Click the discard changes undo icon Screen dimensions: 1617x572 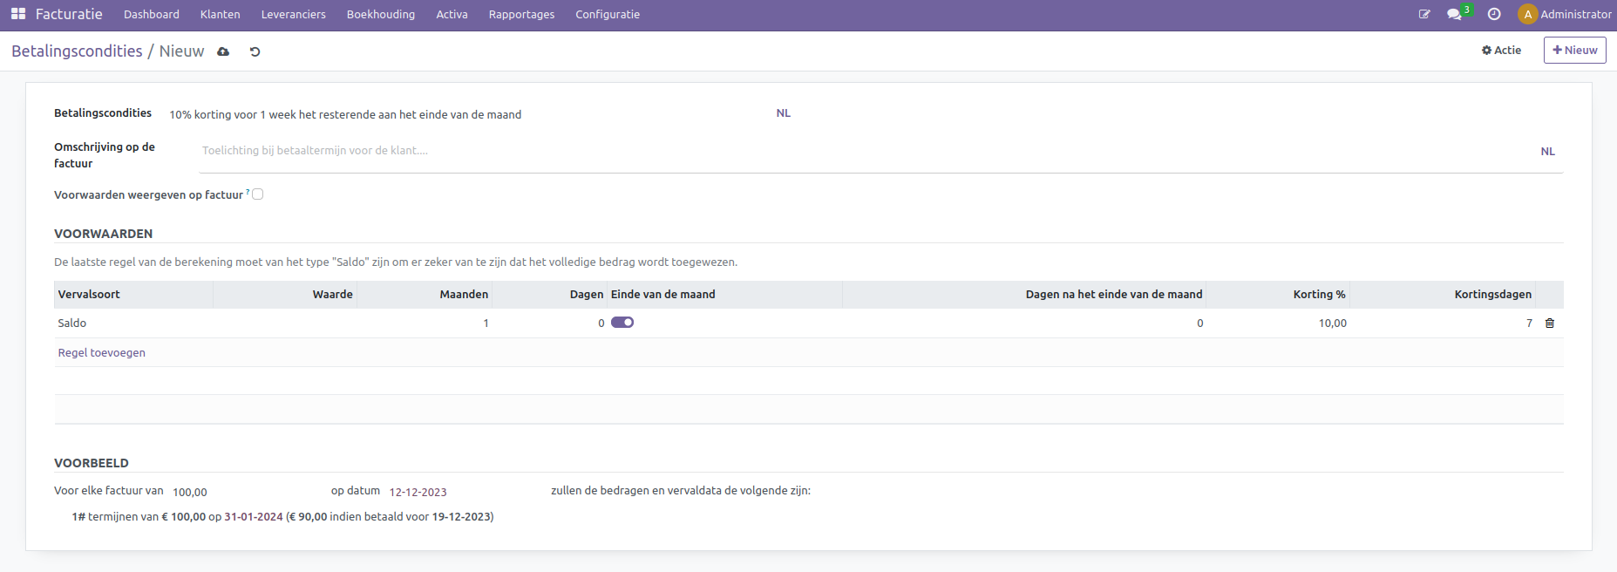click(x=255, y=51)
